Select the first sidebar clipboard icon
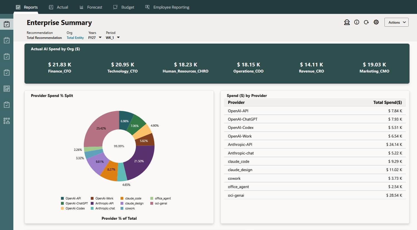Viewport: 417px width, 230px height. 7,24
